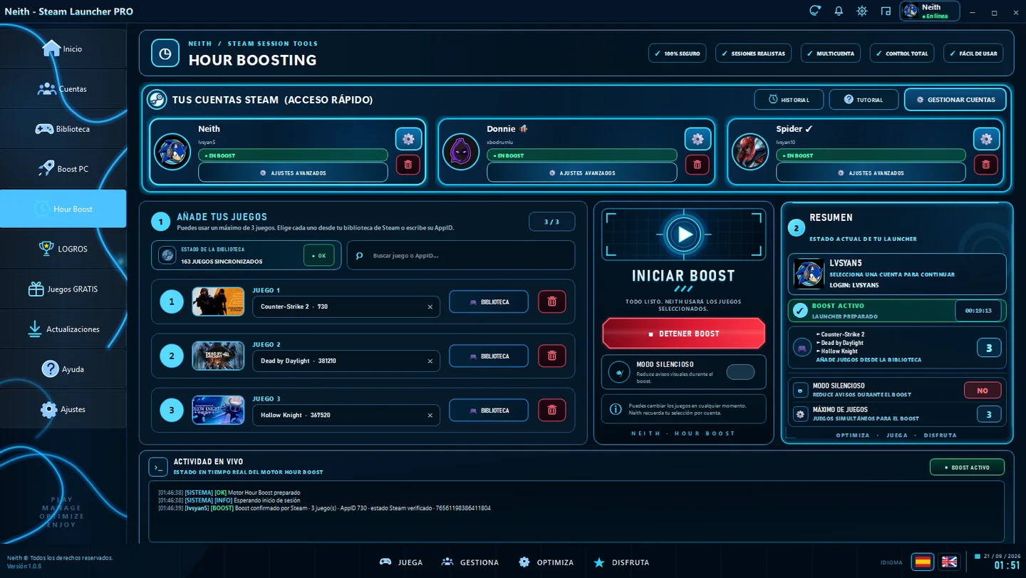The image size is (1026, 578).
Task: Click the Steam logo beside Tus Cuentas Steam
Action: pos(157,100)
